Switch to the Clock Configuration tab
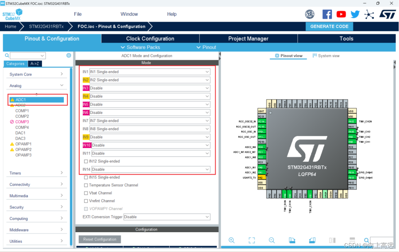This screenshot has width=399, height=252. 150,39
